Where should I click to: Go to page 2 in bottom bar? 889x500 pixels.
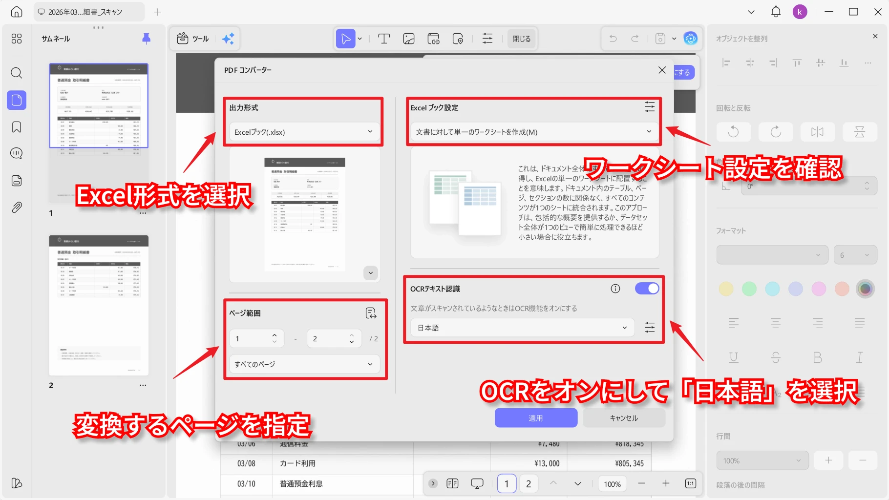tap(529, 483)
